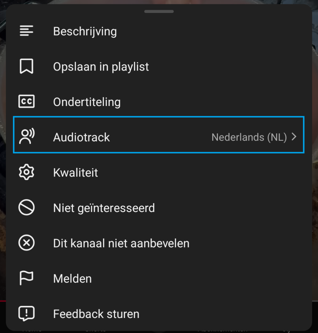The height and width of the screenshot is (333, 318).
Task: Click the circled X channel icon
Action: click(x=26, y=243)
